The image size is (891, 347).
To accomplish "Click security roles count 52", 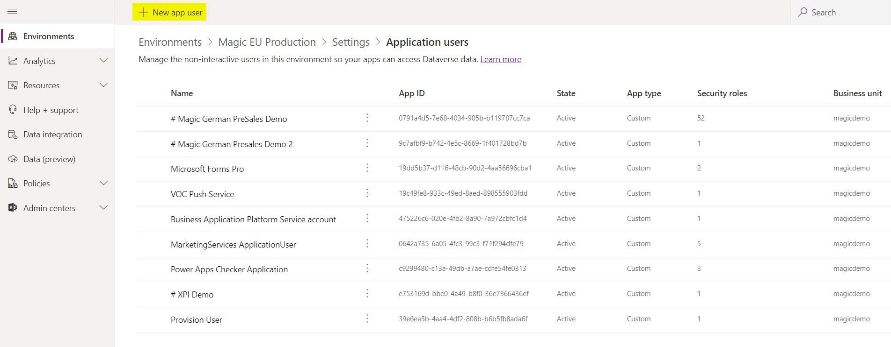I will pos(701,118).
